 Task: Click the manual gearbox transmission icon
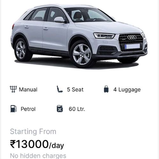tap(13, 89)
